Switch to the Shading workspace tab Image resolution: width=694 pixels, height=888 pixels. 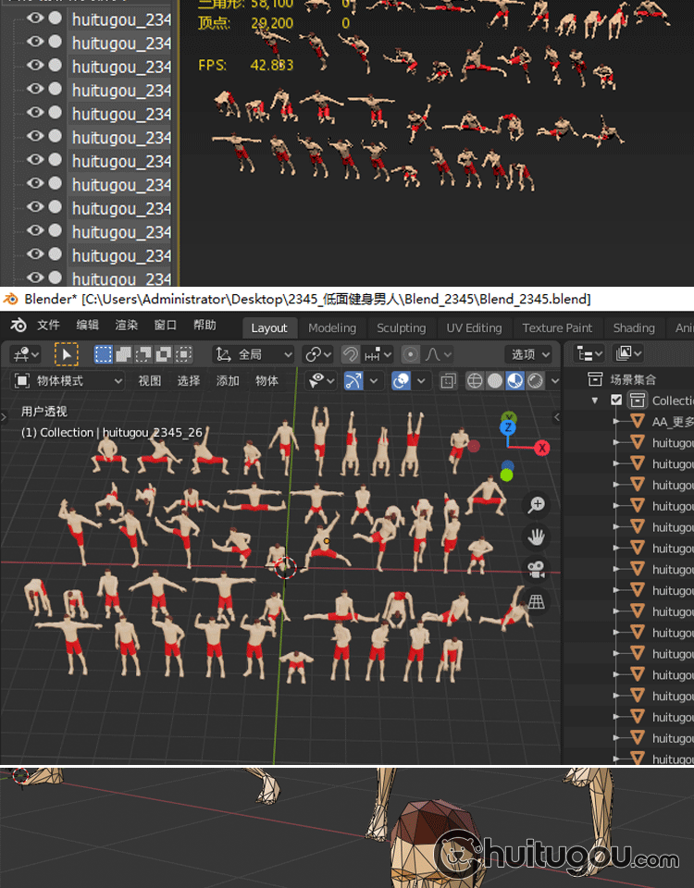point(633,327)
